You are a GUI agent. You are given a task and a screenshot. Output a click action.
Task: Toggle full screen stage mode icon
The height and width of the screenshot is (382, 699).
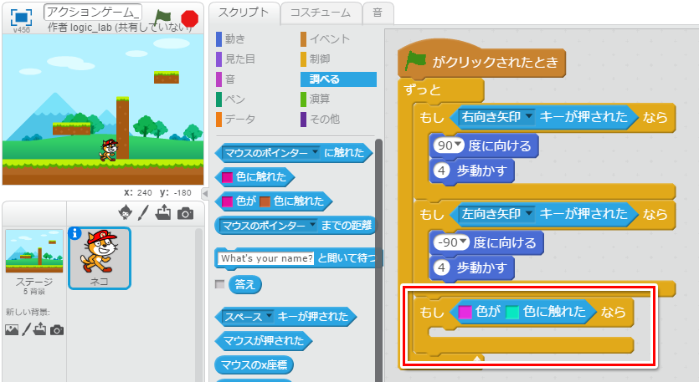[21, 18]
